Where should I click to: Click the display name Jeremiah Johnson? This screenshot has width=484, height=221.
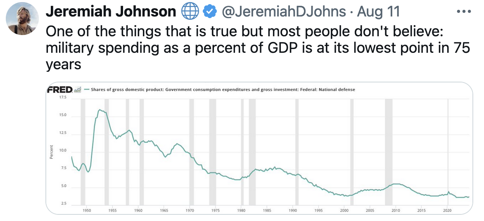click(x=111, y=12)
